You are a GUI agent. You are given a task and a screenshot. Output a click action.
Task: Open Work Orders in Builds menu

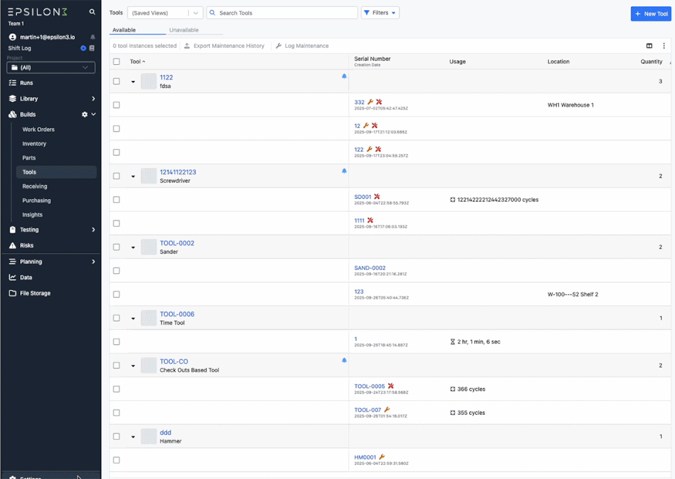click(x=38, y=130)
